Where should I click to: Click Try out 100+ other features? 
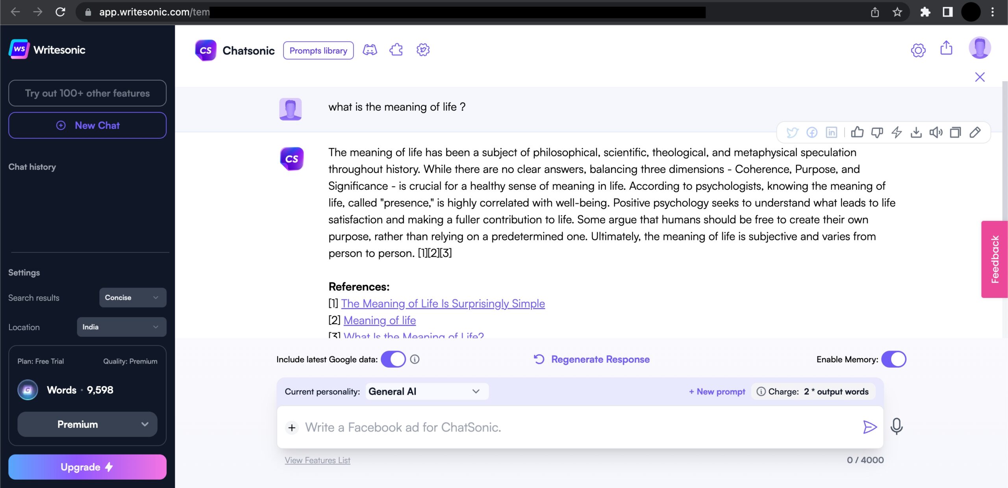coord(87,93)
